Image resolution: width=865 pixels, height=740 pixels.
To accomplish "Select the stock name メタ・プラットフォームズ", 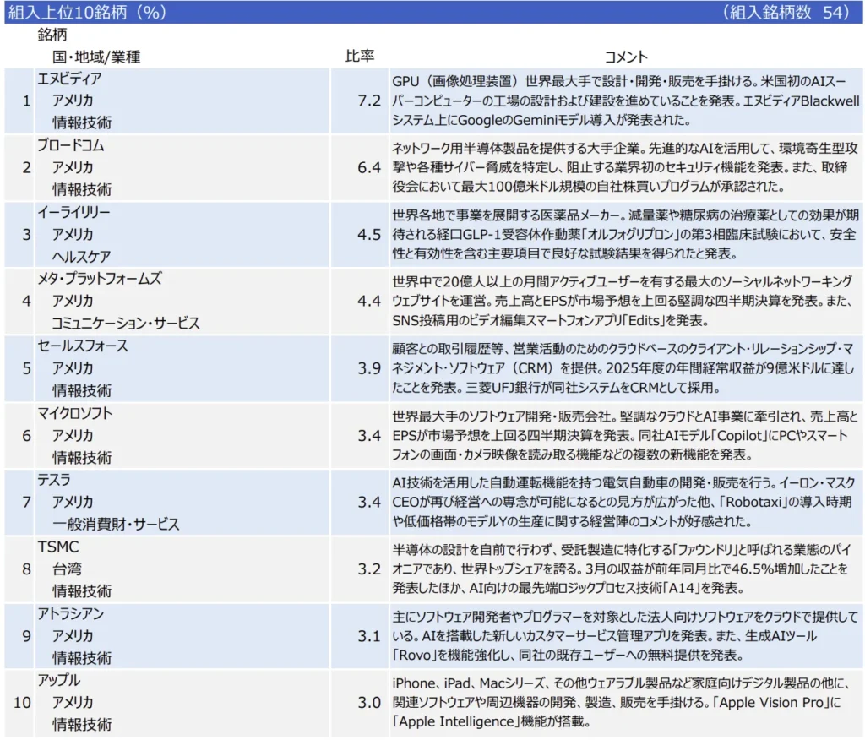I will click(x=100, y=280).
